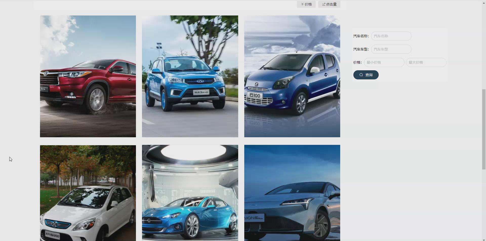Focus the 最大价格 input box

(426, 62)
